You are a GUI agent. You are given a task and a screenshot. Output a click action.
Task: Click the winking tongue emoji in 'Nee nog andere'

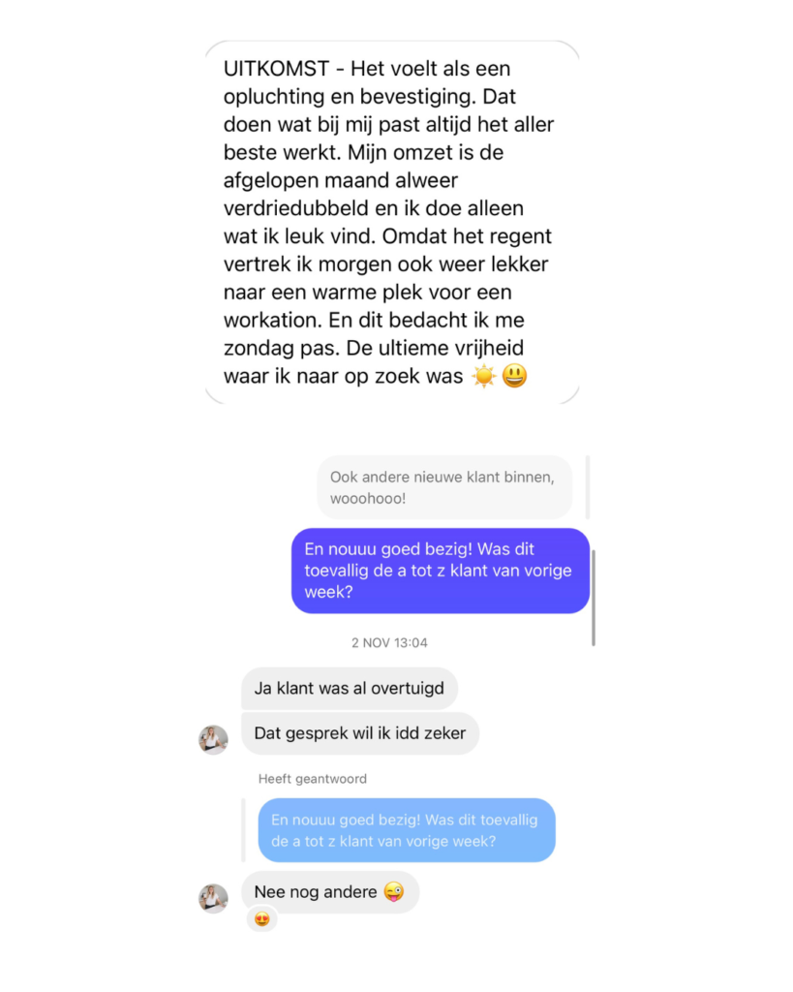pos(393,891)
